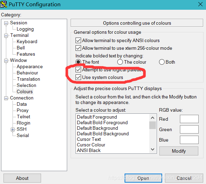Click Open to start the session
Image resolution: width=206 pixels, height=184 pixels.
point(143,178)
